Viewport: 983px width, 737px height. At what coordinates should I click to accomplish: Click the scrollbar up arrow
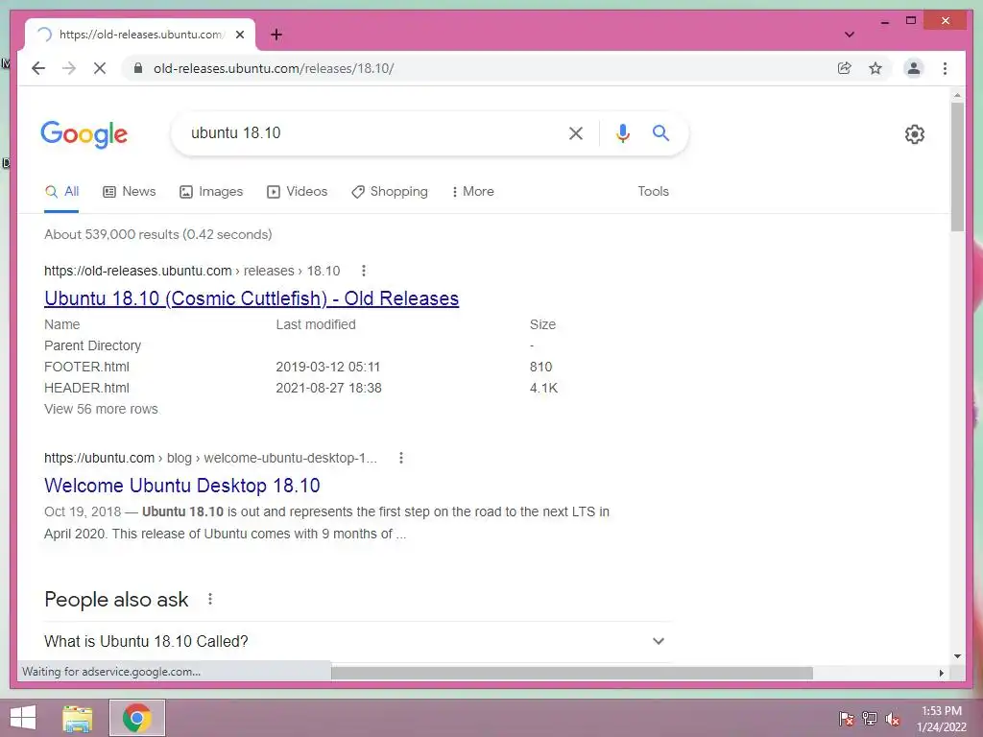(x=957, y=96)
